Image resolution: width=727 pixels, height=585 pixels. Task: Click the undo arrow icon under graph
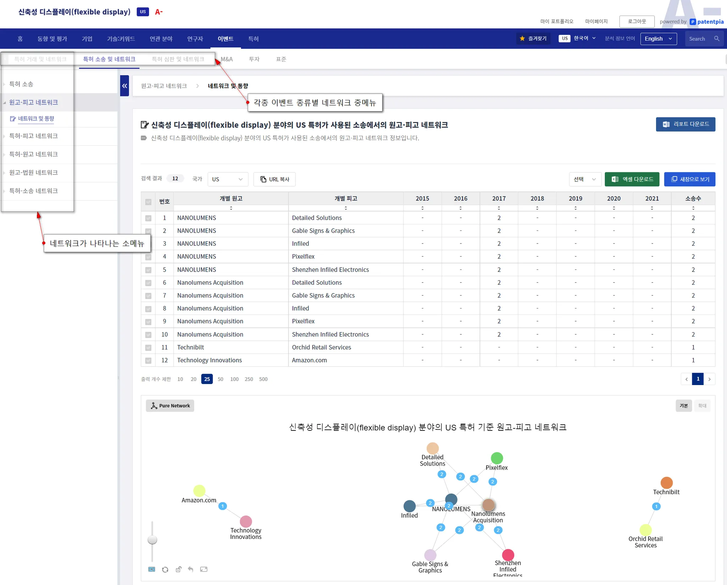coord(191,569)
